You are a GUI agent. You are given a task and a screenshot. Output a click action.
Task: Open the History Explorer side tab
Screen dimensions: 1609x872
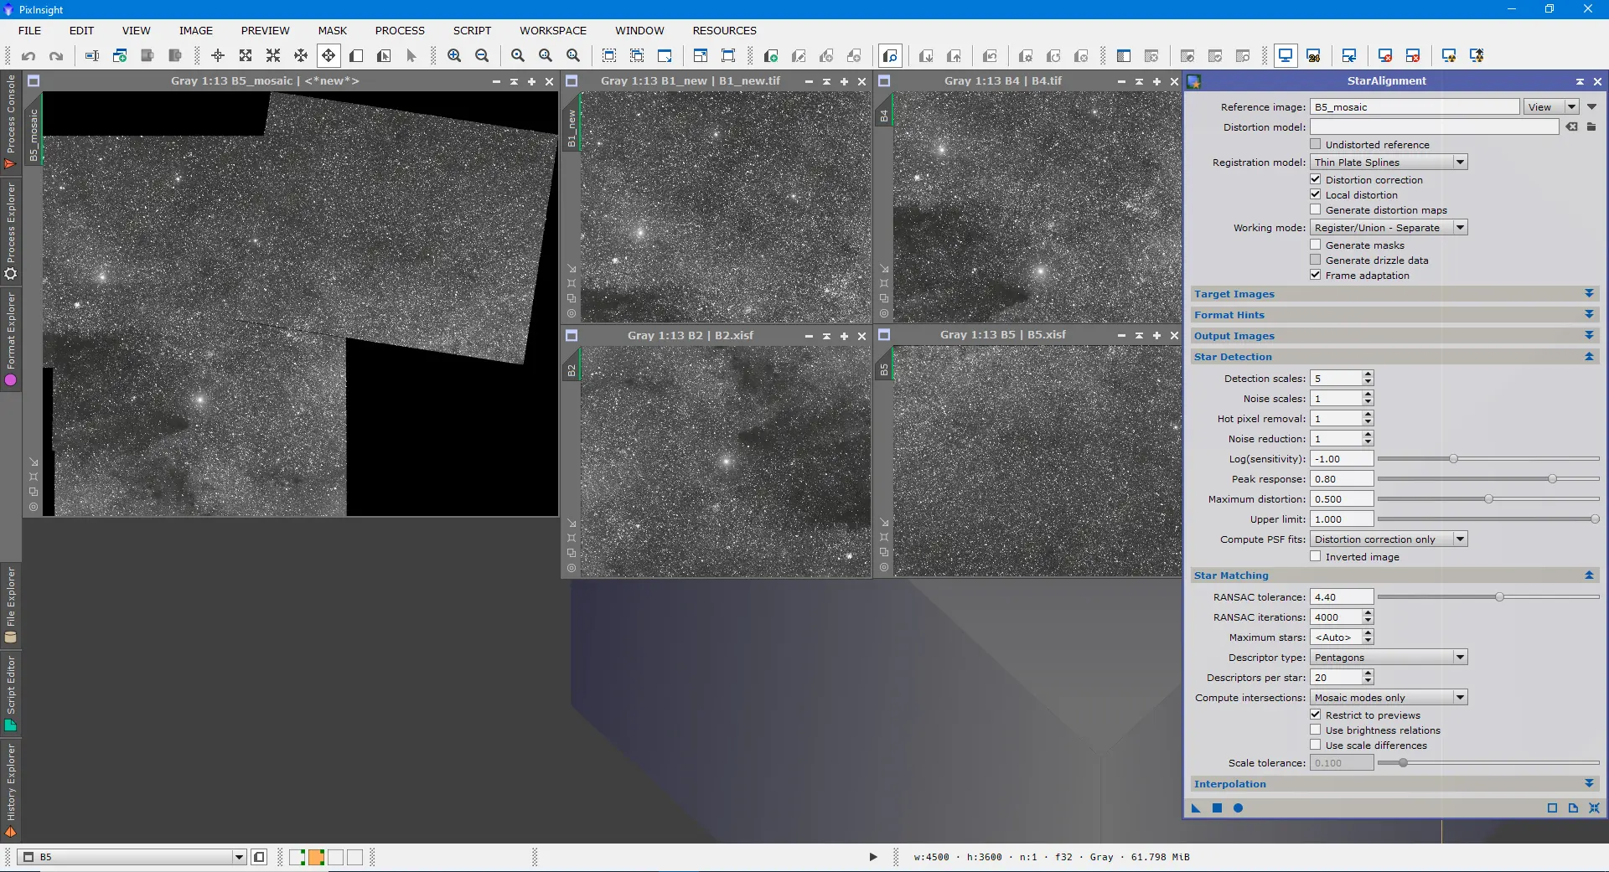pyautogui.click(x=11, y=790)
